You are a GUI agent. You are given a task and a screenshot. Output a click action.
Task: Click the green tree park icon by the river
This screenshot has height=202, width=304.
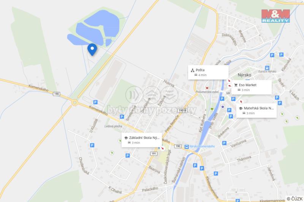coord(212,109)
